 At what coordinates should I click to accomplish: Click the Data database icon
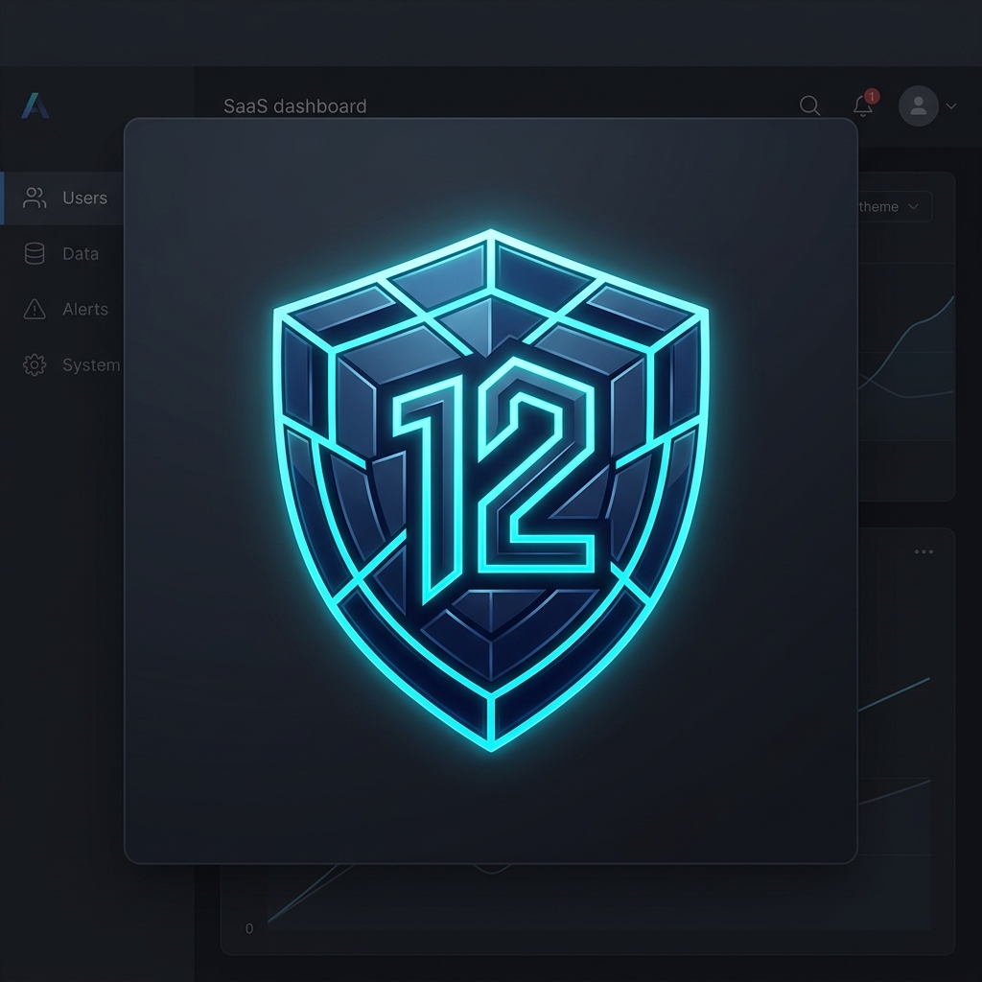click(35, 253)
